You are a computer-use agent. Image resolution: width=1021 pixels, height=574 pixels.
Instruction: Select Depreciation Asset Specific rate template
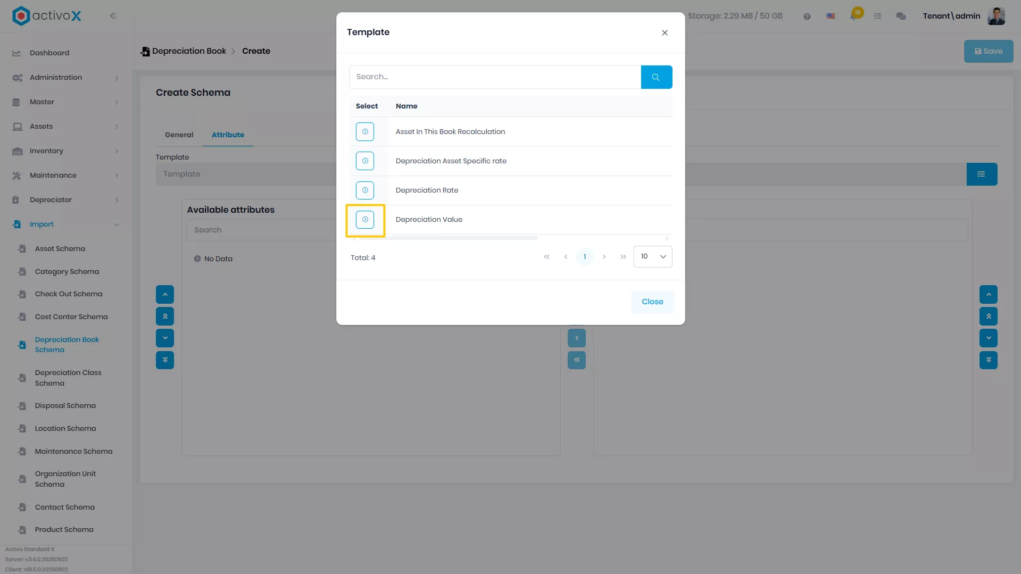[365, 161]
